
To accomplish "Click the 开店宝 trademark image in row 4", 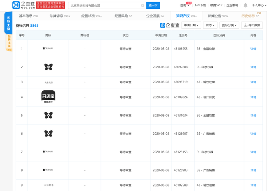I will (48, 97).
